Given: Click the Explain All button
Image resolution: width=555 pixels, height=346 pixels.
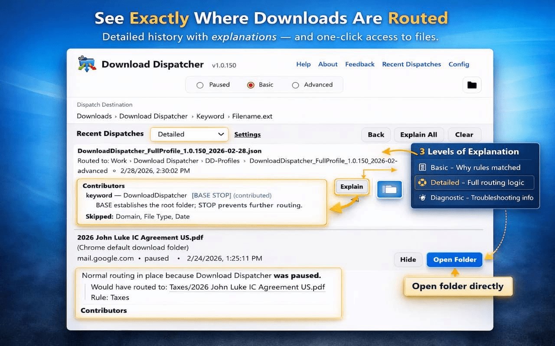Looking at the screenshot, I should pos(419,135).
